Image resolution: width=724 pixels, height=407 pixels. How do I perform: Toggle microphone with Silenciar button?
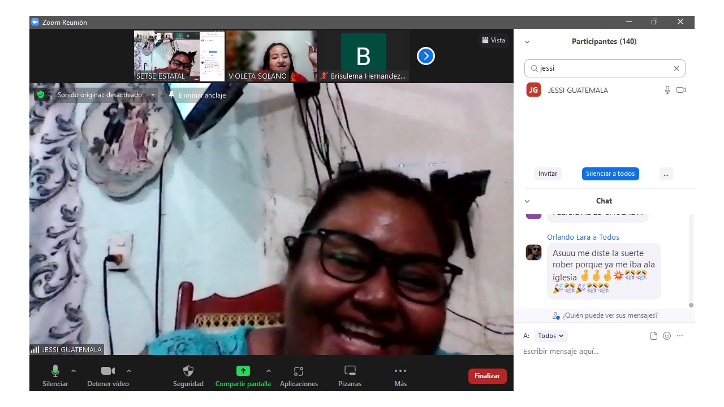point(55,371)
